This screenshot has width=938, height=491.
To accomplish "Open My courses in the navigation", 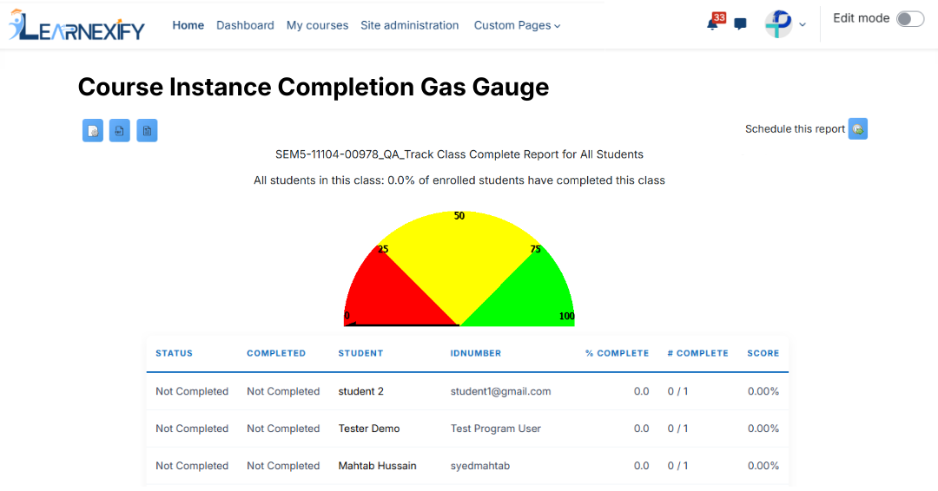I will tap(317, 25).
